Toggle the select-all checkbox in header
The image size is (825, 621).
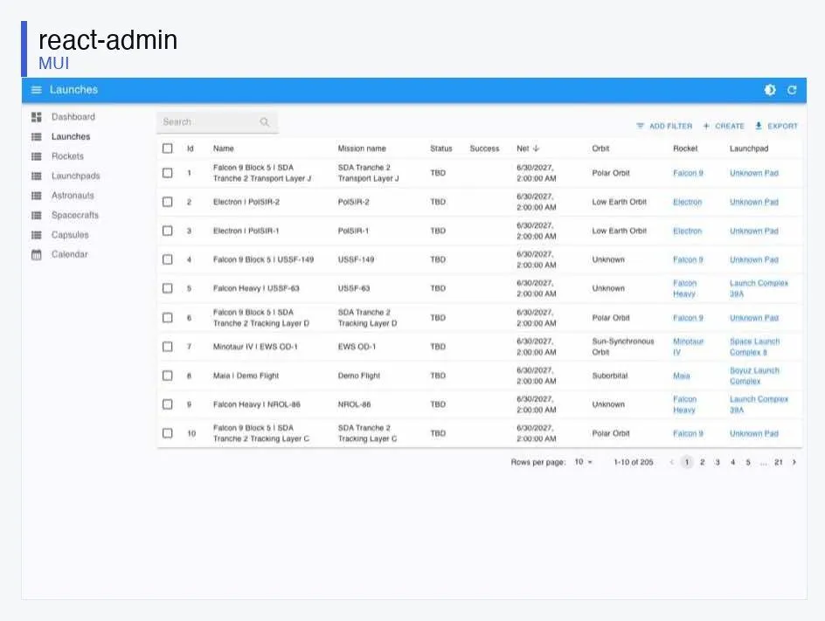click(167, 148)
